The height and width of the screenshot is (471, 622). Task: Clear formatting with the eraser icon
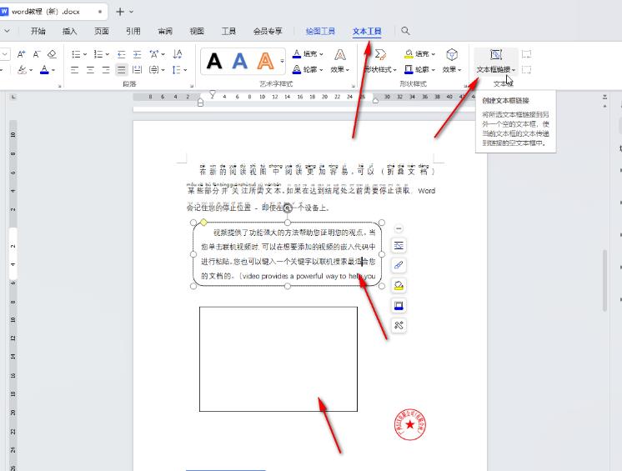coord(52,54)
